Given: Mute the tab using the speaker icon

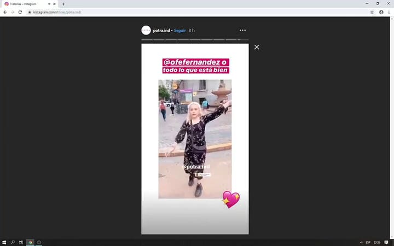Looking at the screenshot, I should coord(49,4).
